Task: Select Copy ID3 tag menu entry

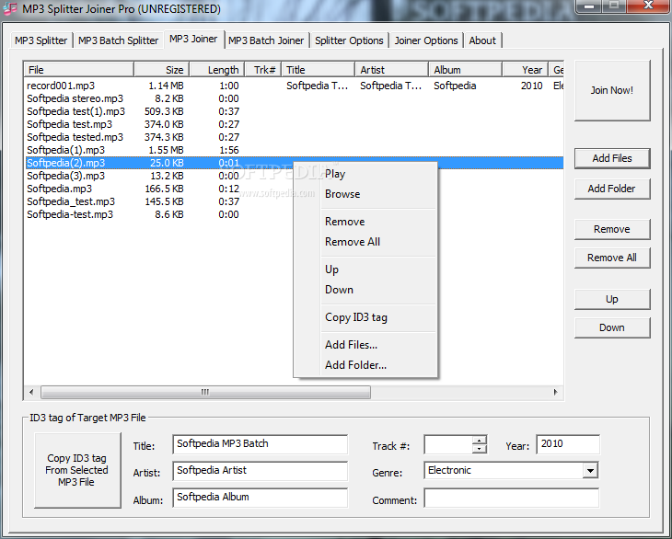Action: tap(365, 317)
